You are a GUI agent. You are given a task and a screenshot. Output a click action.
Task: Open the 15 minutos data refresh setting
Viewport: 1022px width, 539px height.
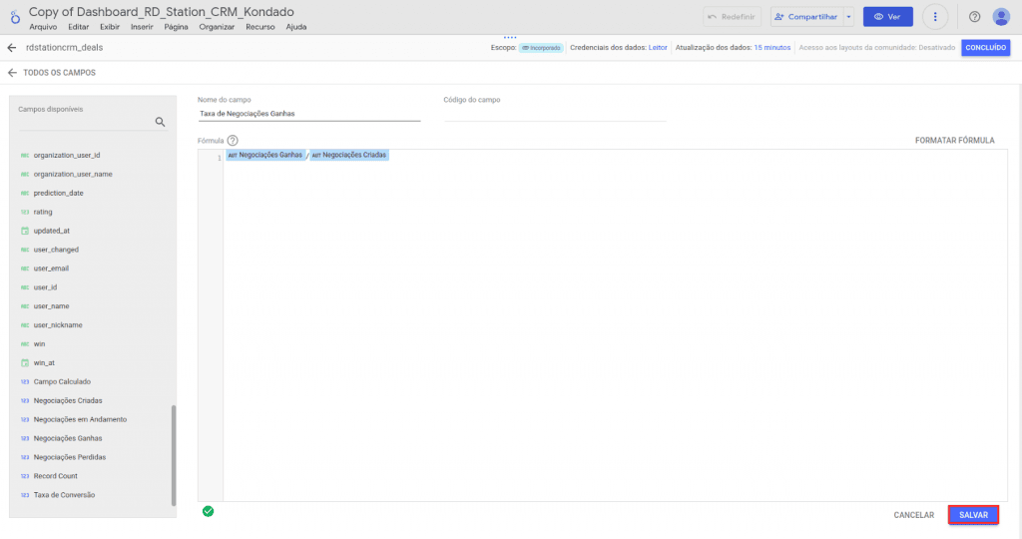(x=771, y=47)
